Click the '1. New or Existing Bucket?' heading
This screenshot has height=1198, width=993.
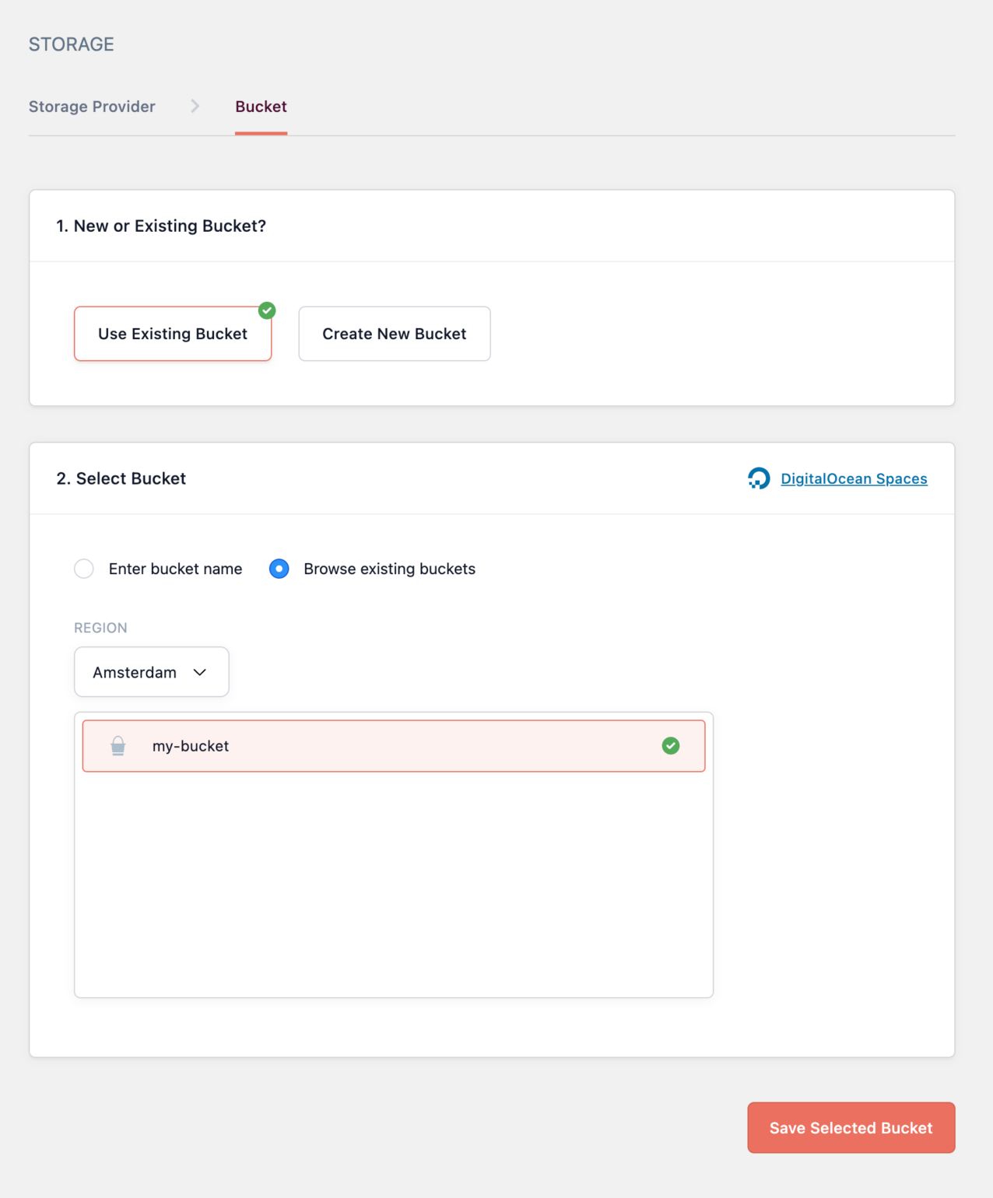pos(161,226)
